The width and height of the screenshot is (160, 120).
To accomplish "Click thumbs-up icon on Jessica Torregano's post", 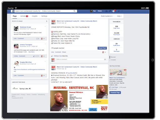I will 34,56.
